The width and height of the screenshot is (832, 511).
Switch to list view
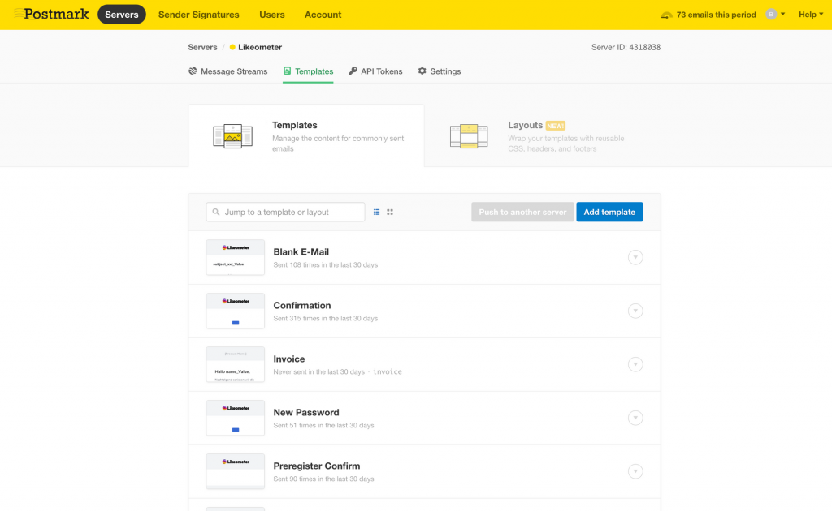click(x=376, y=212)
